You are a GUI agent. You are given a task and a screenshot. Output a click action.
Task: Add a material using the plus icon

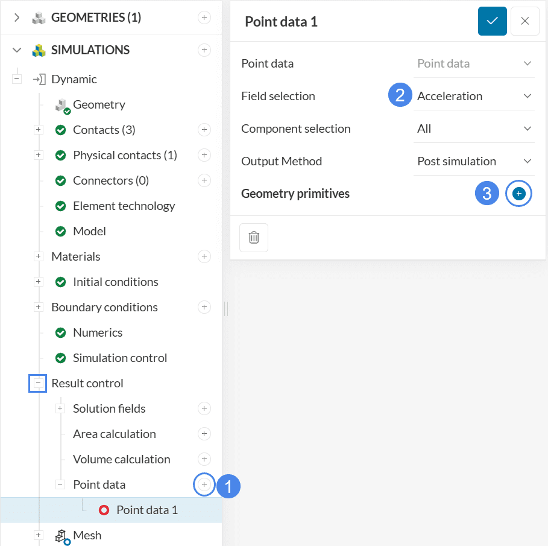(x=204, y=256)
